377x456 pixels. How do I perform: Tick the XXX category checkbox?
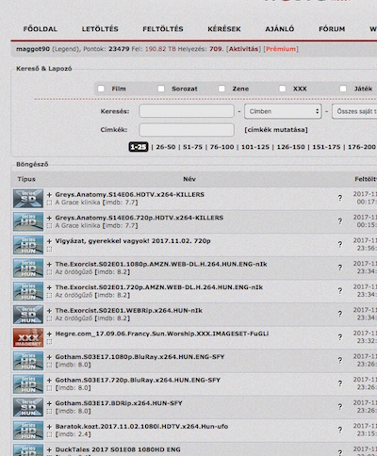(283, 89)
